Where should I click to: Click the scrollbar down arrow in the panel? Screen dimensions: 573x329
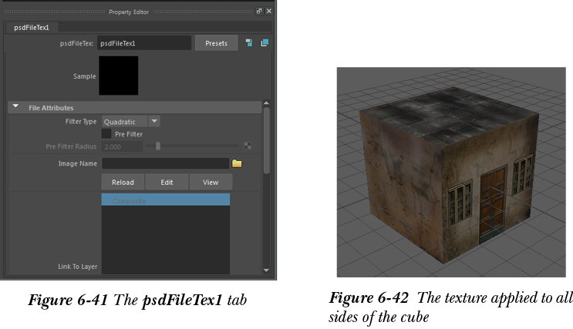pyautogui.click(x=267, y=270)
